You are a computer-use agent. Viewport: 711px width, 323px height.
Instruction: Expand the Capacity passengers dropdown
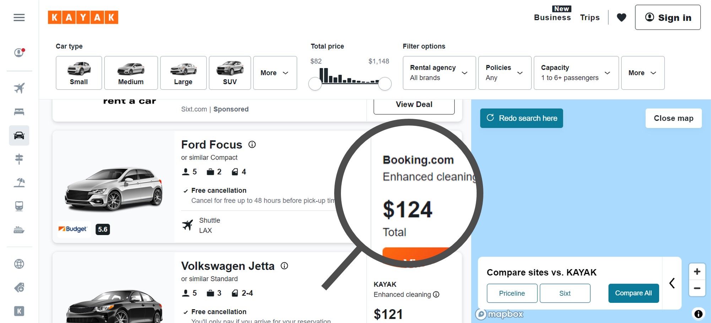[576, 73]
